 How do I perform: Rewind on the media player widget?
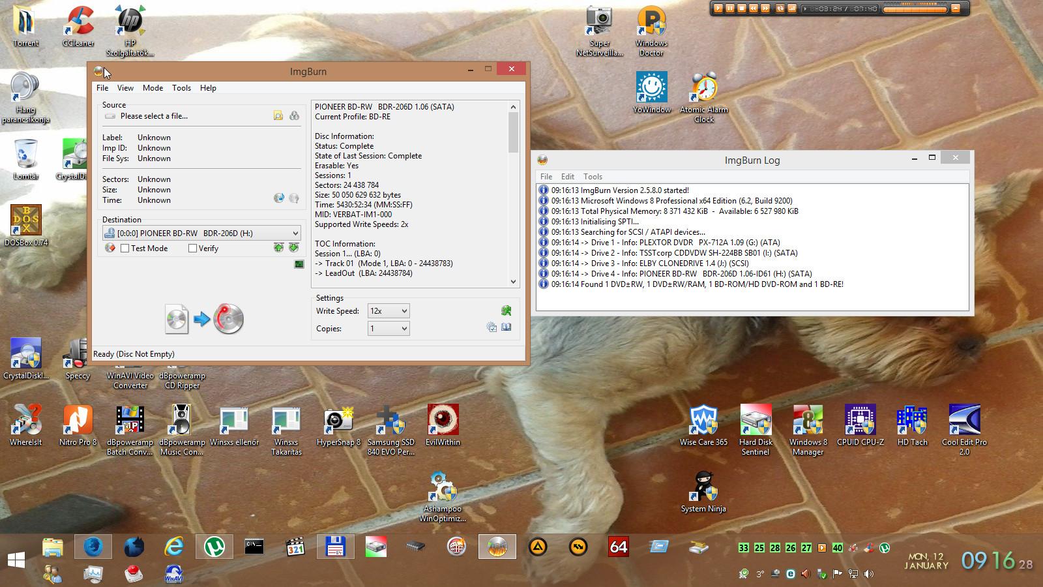click(x=754, y=8)
